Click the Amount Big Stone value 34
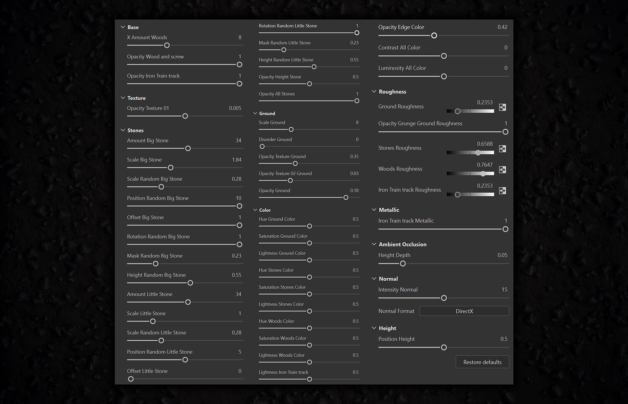The height and width of the screenshot is (404, 628). 238,141
